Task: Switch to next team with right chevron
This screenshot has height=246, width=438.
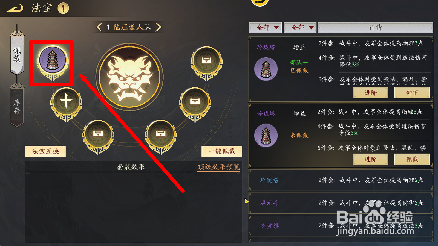Action: [159, 27]
